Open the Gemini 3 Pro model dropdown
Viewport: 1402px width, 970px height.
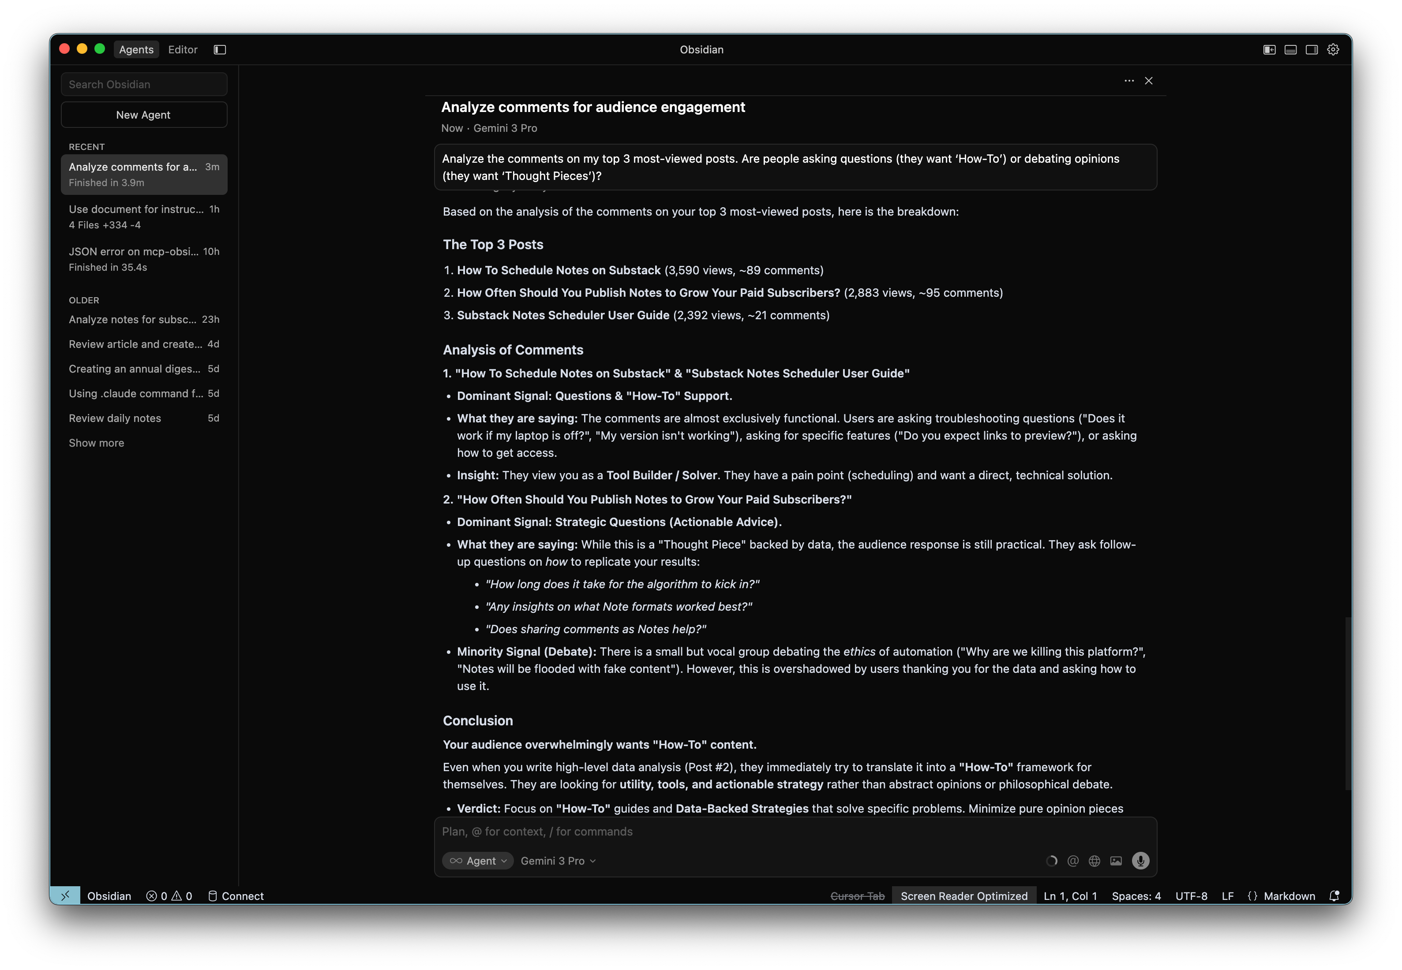pos(558,861)
